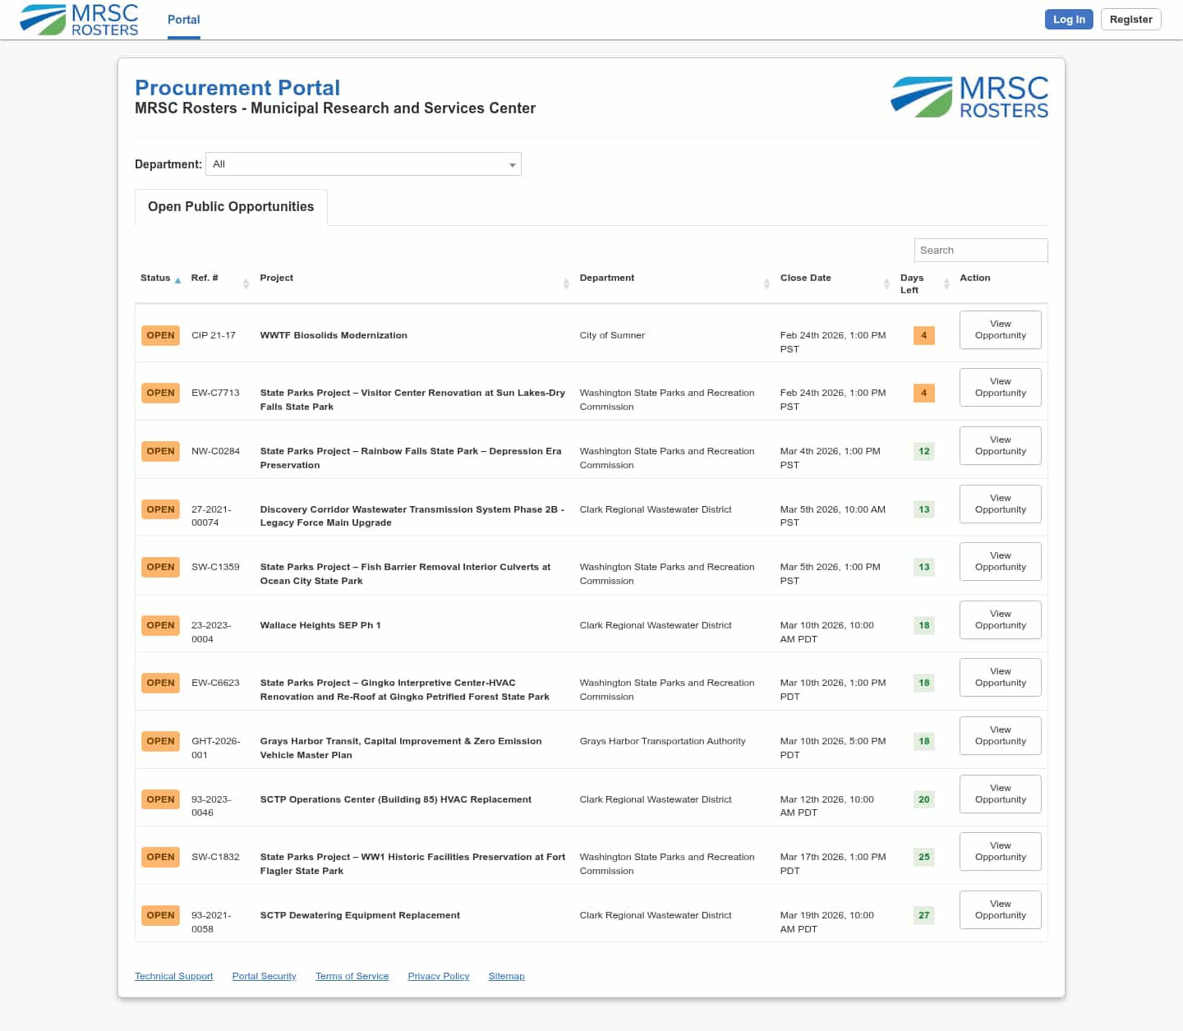Image resolution: width=1183 pixels, height=1031 pixels.
Task: Sort table by Status column arrow
Action: [x=177, y=280]
